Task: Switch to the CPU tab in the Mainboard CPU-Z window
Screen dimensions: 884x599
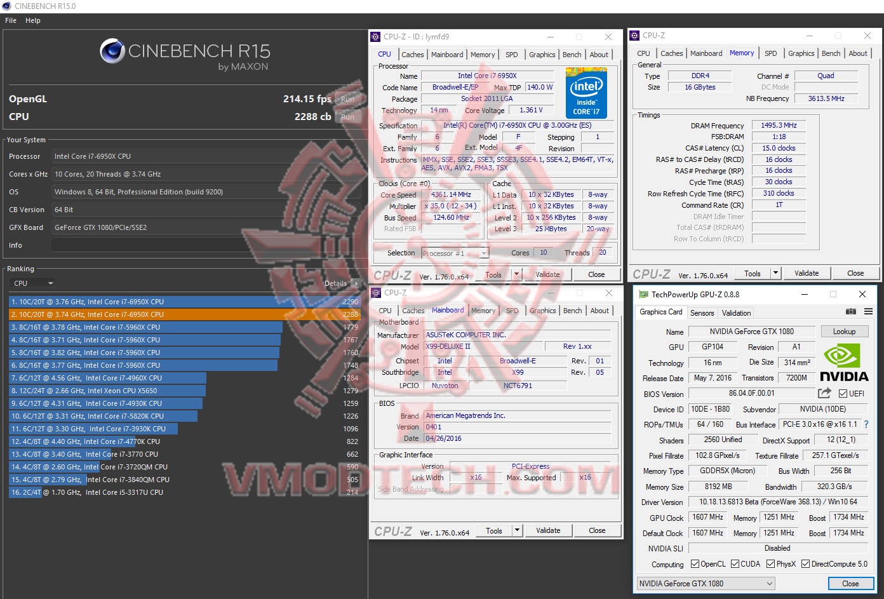Action: click(385, 311)
